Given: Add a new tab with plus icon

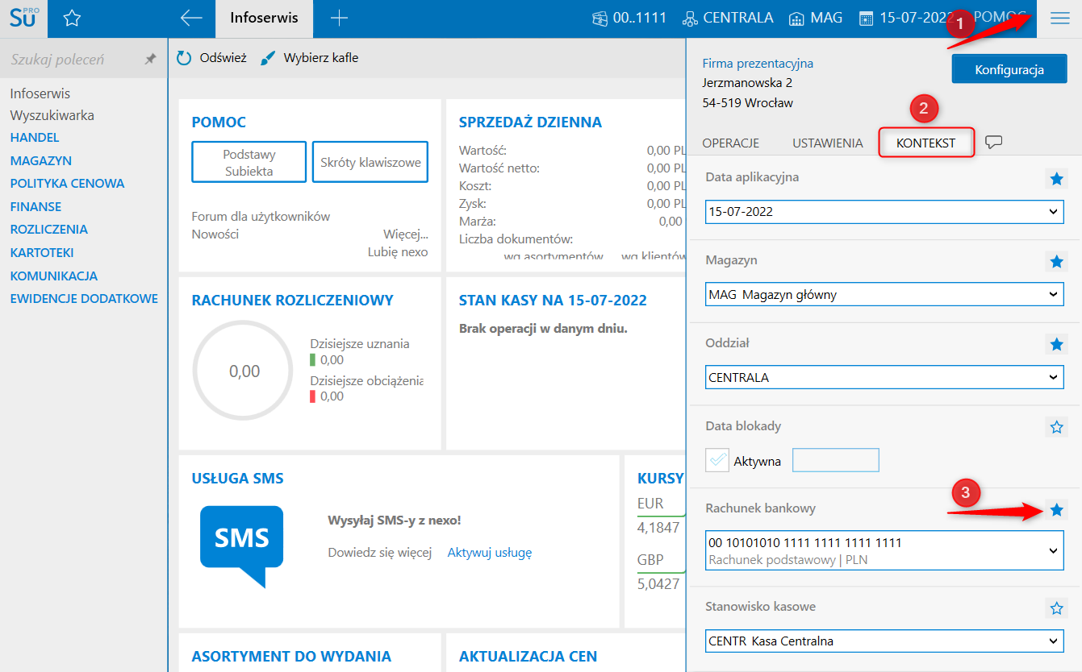Looking at the screenshot, I should tap(339, 18).
